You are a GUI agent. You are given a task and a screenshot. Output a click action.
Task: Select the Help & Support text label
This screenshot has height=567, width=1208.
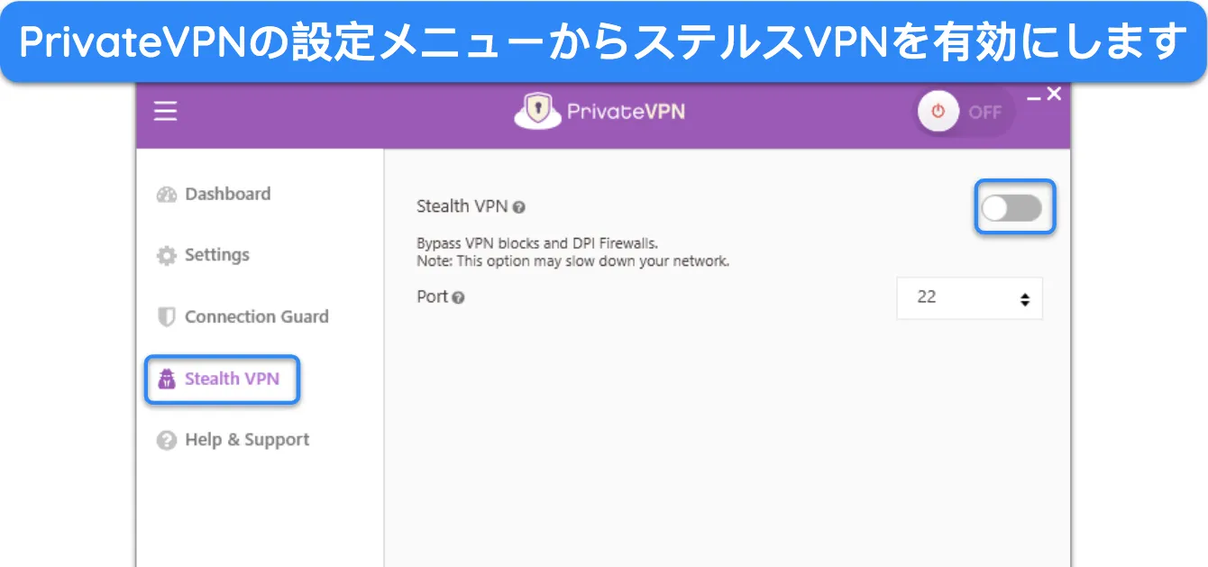247,440
